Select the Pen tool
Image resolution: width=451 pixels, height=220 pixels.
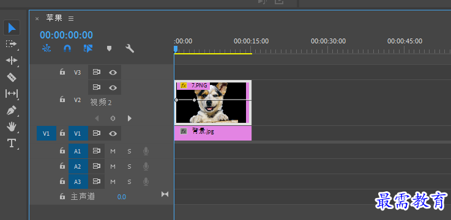click(12, 110)
